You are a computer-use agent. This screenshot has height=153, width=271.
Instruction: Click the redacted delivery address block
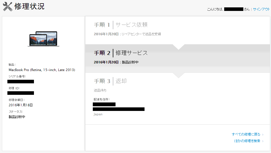(x=119, y=107)
